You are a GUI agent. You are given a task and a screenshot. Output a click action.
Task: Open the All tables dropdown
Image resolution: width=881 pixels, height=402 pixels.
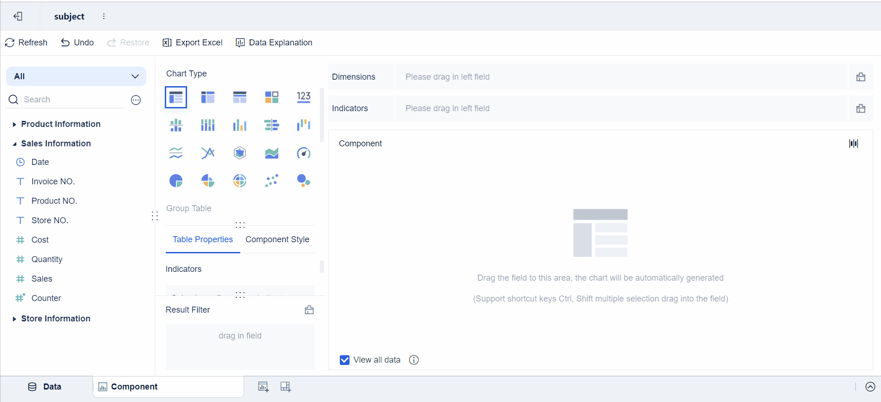point(76,76)
